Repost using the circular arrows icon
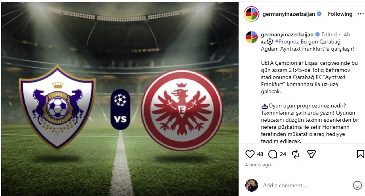 pyautogui.click(x=295, y=154)
